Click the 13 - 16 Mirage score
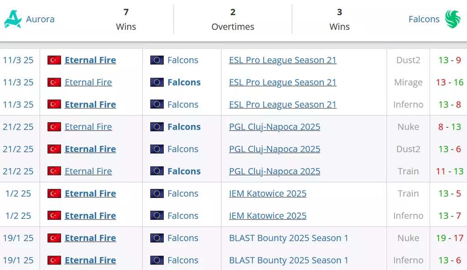Screen dimensions: 467x270 (x=450, y=82)
